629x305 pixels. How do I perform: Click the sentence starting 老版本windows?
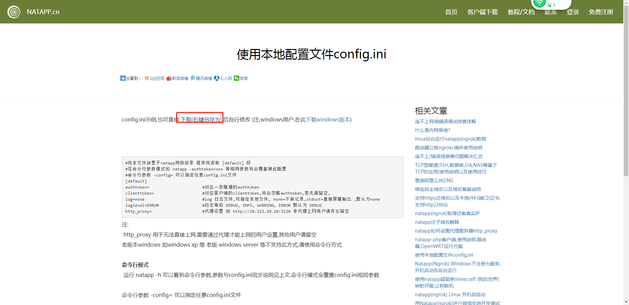(232, 245)
